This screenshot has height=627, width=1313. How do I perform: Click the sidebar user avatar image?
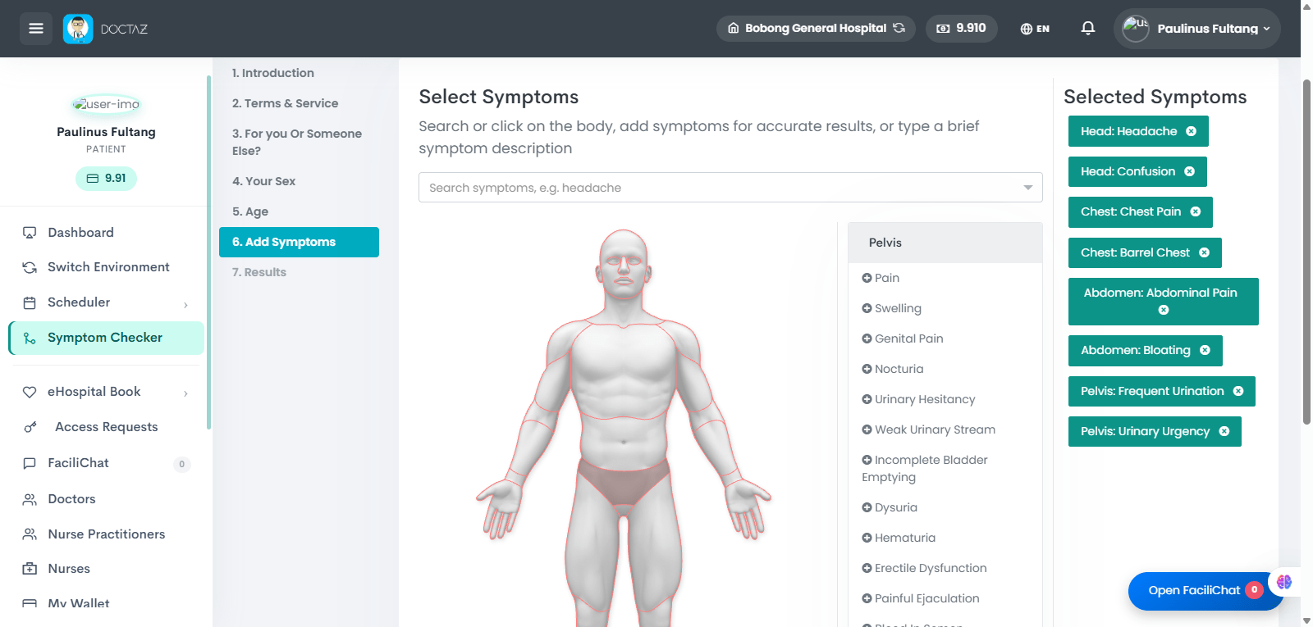click(106, 104)
